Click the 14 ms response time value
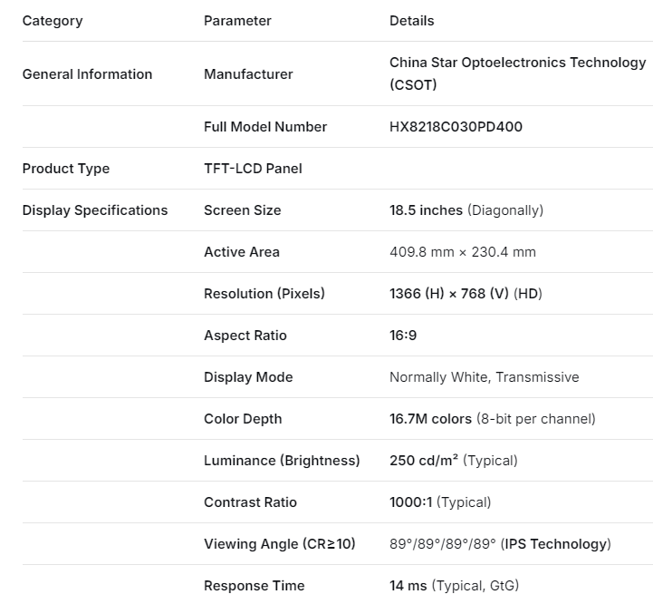Screen dimensions: 653x604 [408, 586]
